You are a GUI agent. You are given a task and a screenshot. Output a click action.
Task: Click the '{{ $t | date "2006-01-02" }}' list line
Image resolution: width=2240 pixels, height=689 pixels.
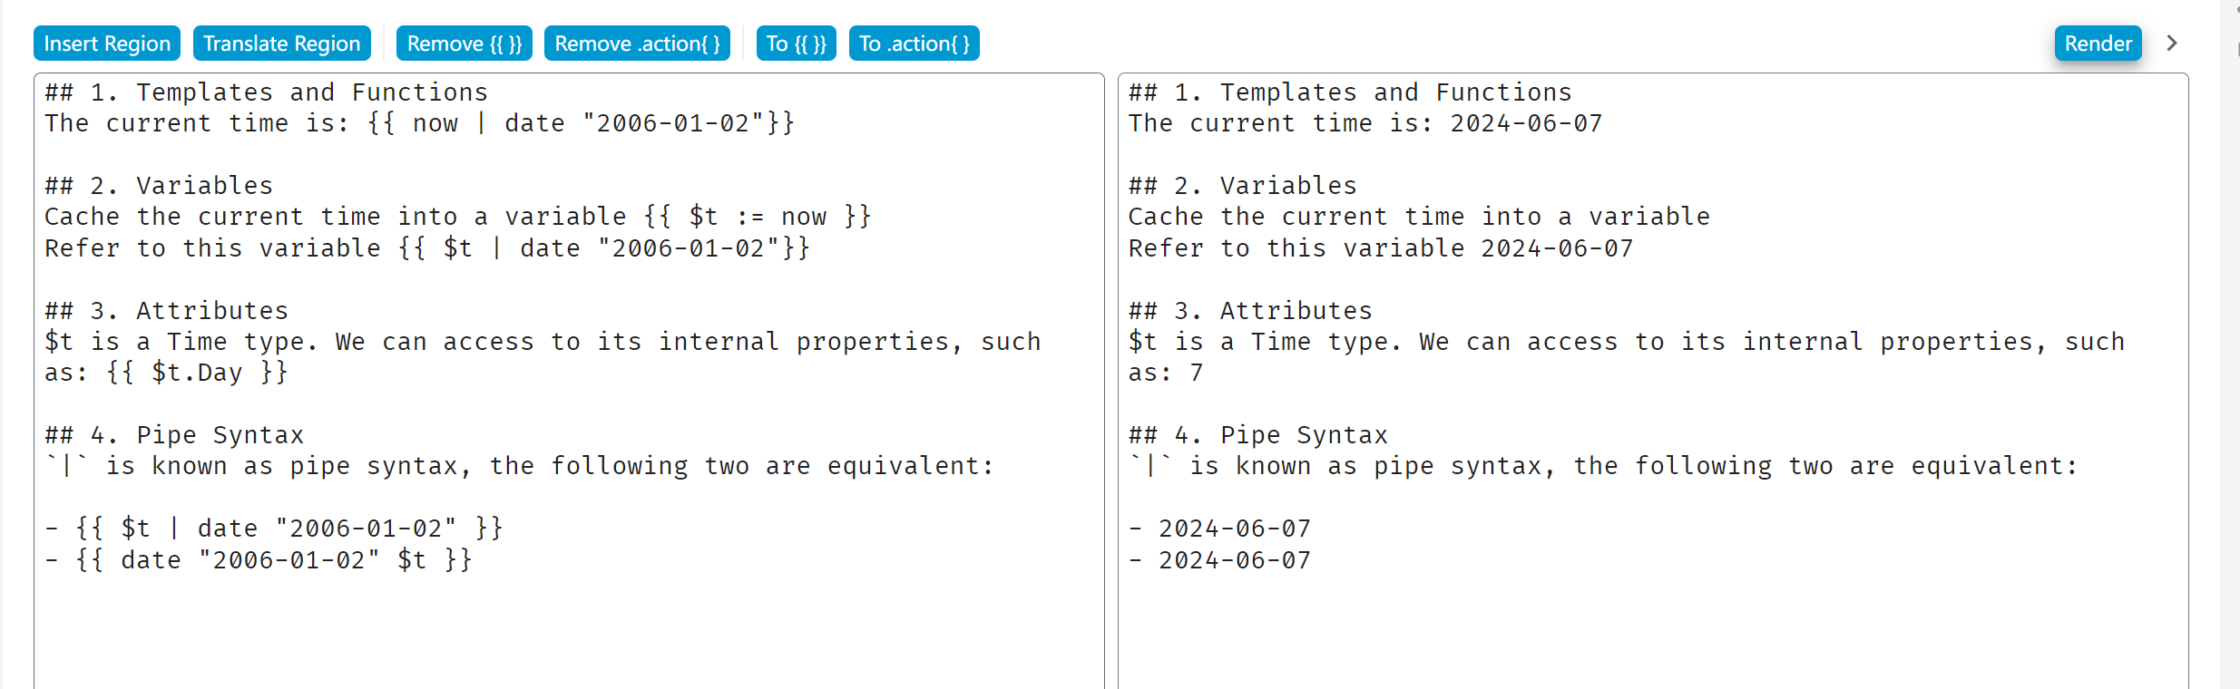pos(289,529)
